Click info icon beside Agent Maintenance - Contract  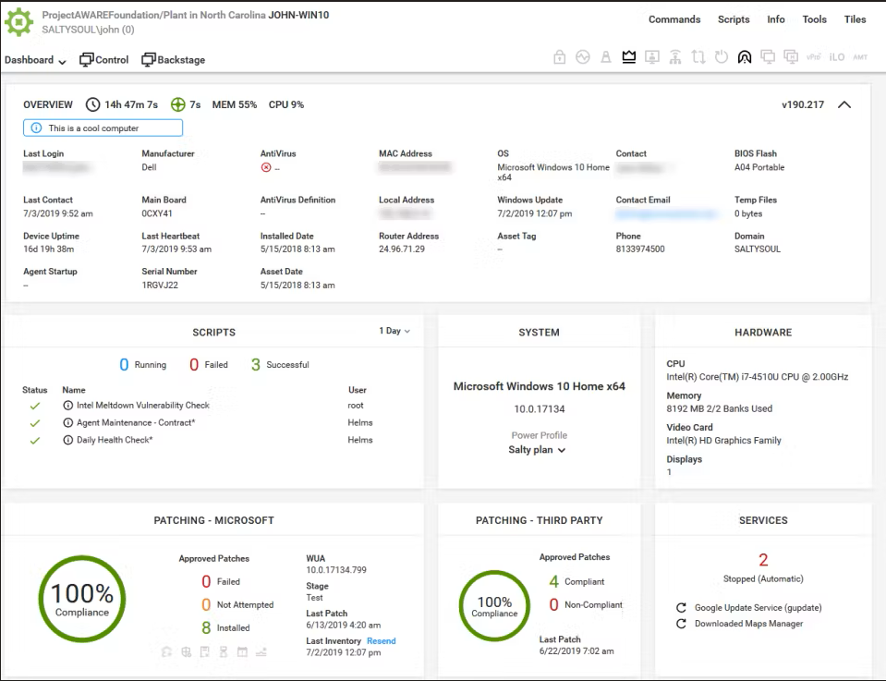(x=67, y=422)
